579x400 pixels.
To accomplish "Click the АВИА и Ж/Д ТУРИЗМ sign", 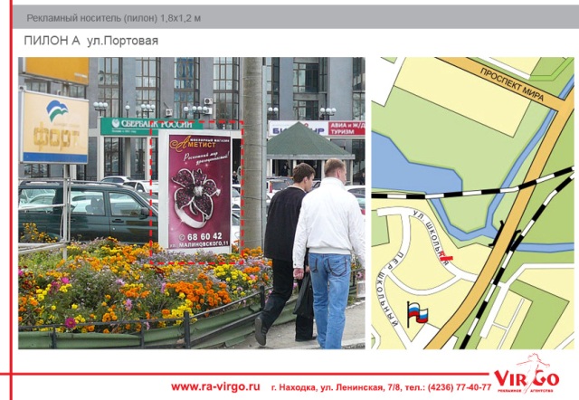I will click(346, 129).
